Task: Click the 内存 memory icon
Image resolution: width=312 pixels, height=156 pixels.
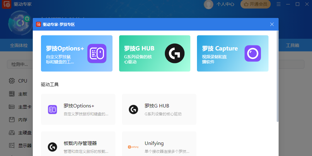Action: 12,119
